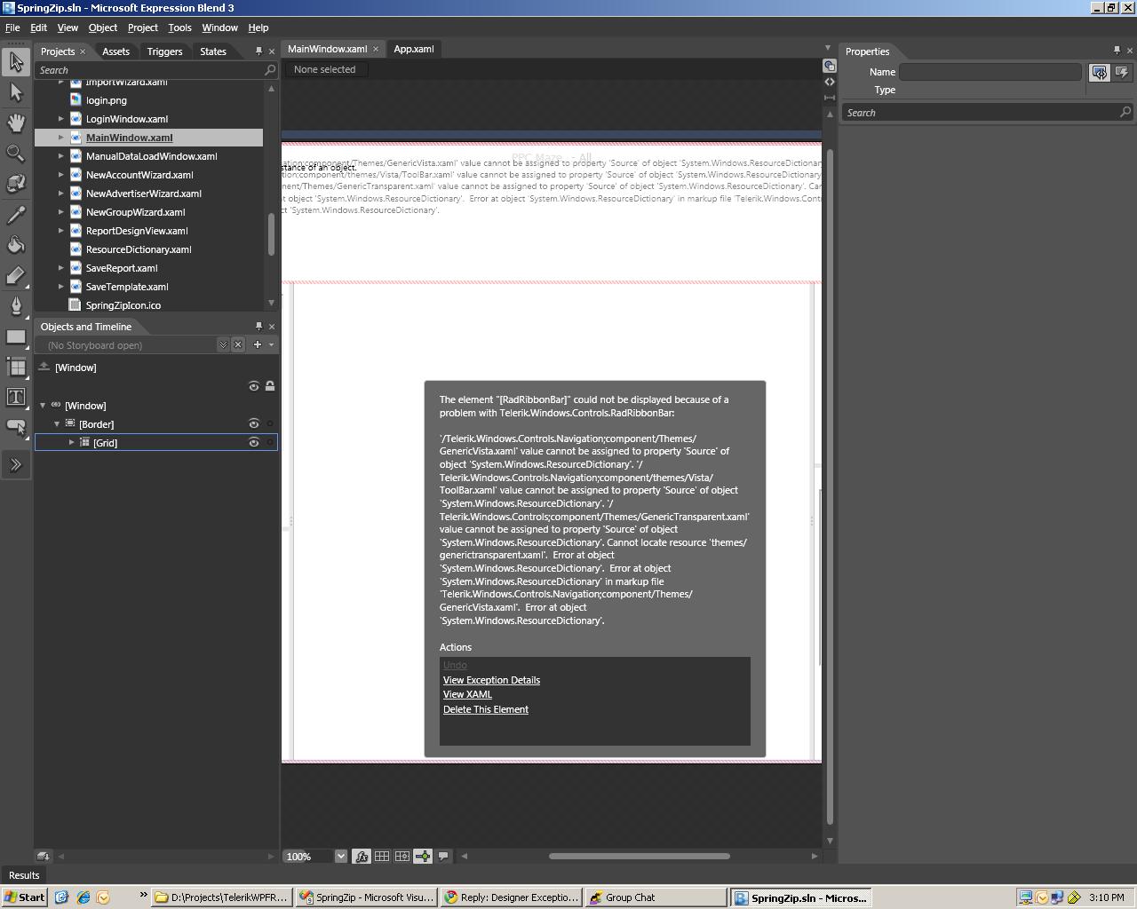The height and width of the screenshot is (909, 1137).
Task: Toggle show/hide all eye icon in Objects header
Action: (254, 386)
